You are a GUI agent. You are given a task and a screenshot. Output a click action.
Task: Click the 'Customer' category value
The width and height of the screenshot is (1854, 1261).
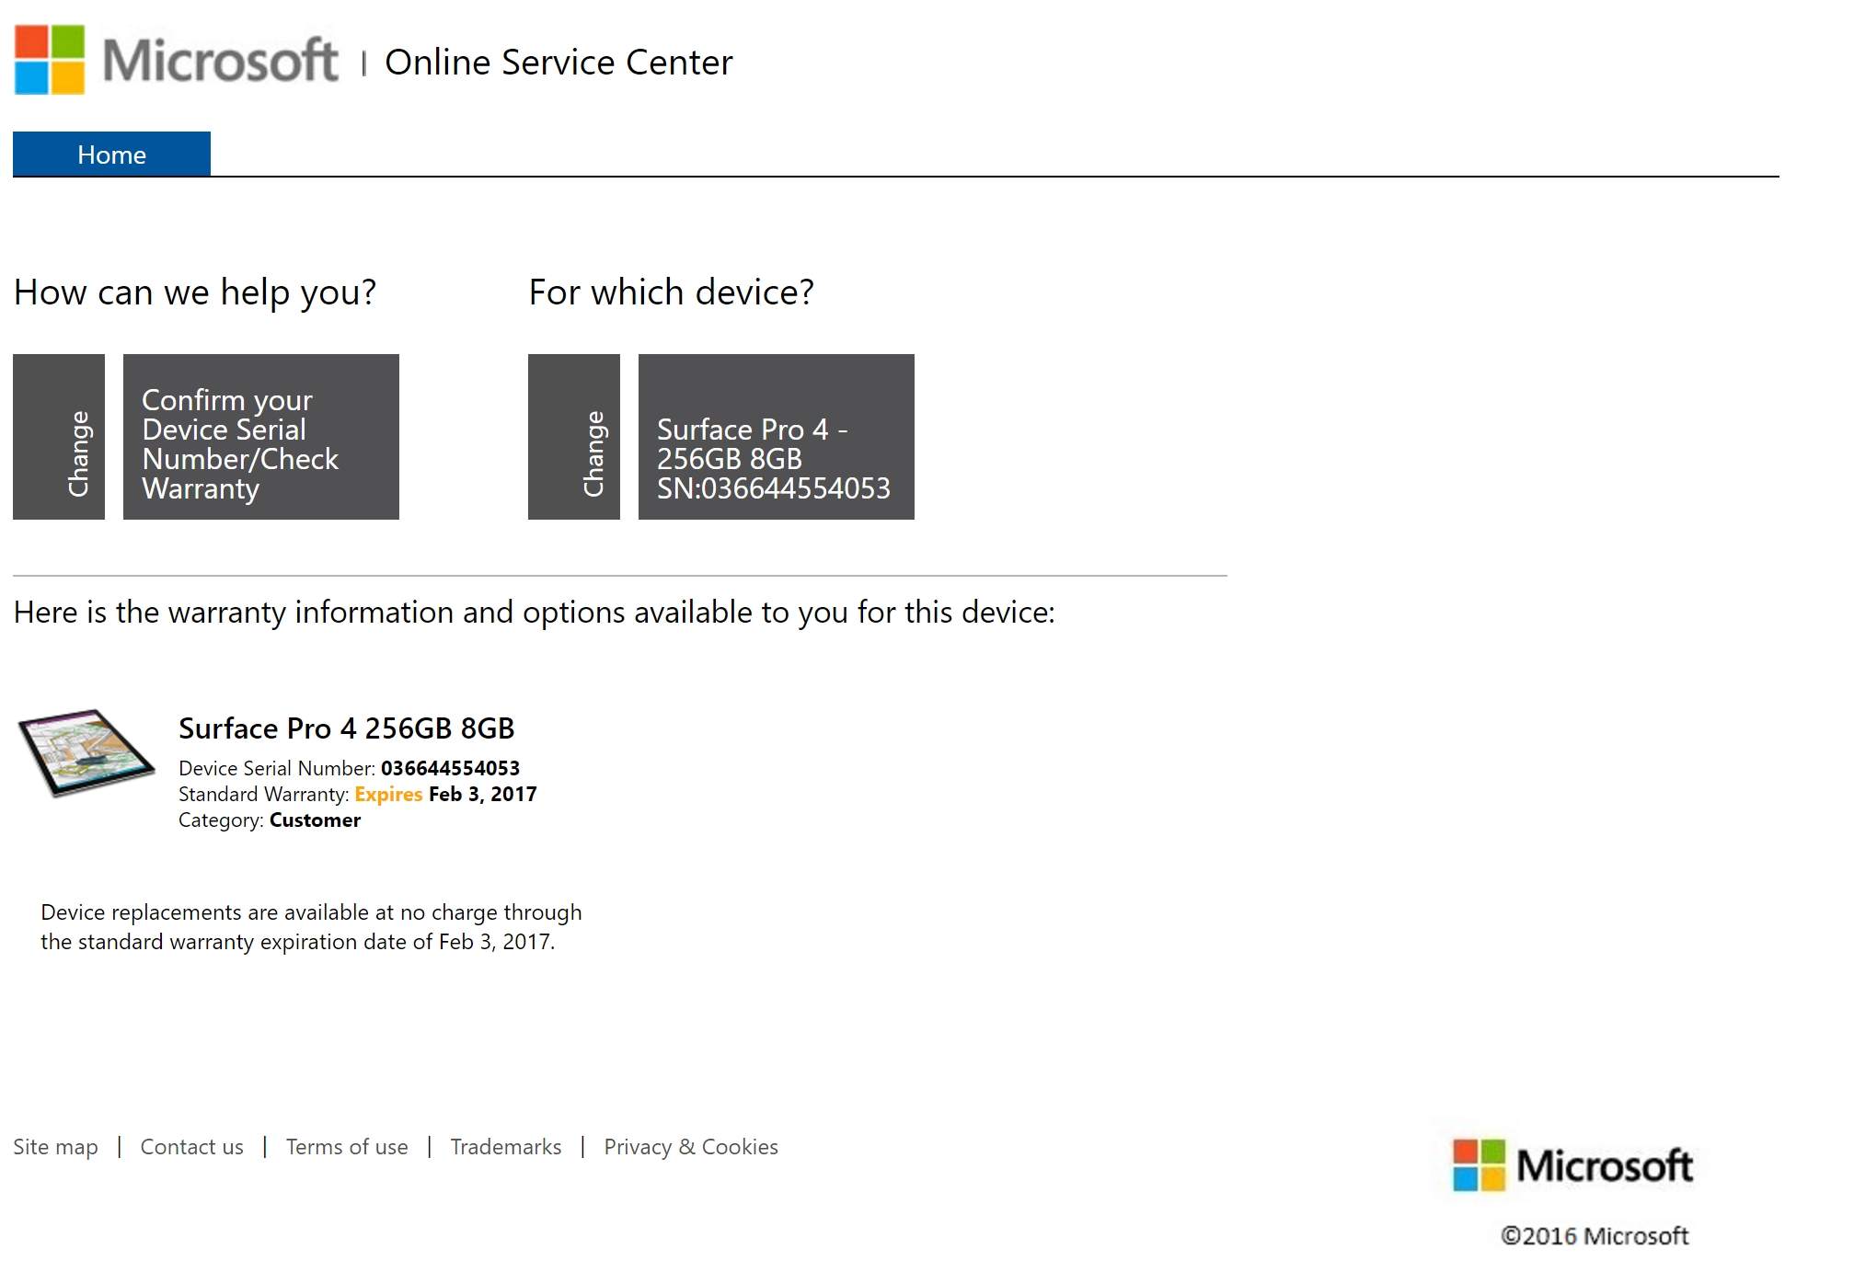pos(315,820)
